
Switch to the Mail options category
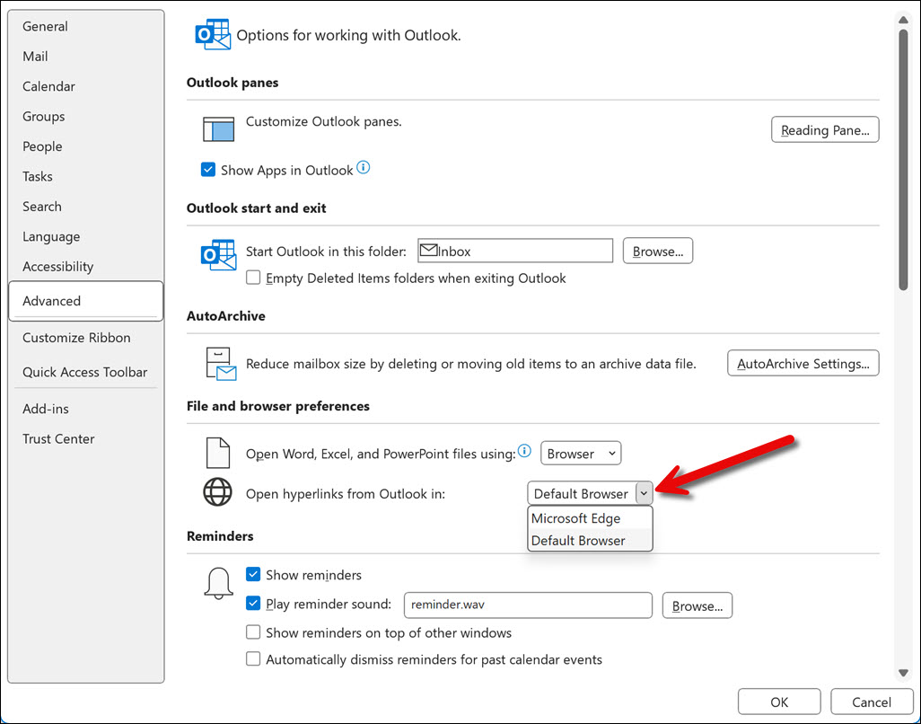(x=86, y=57)
